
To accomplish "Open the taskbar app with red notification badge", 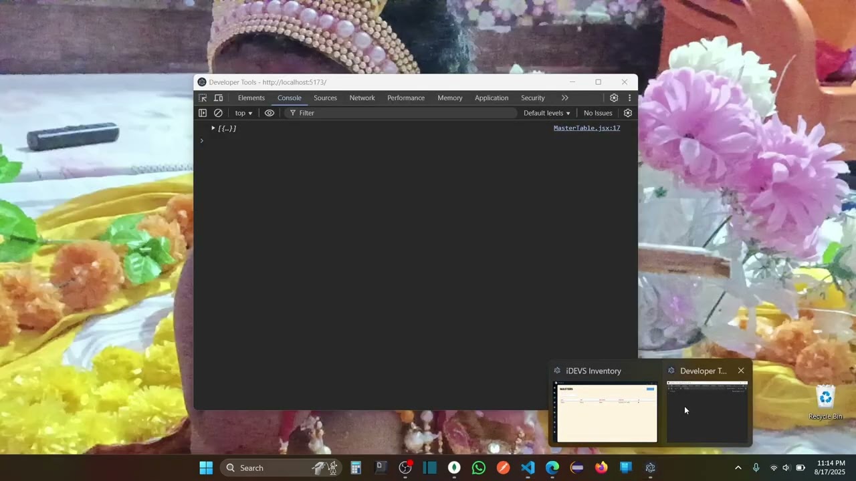I will 405,468.
